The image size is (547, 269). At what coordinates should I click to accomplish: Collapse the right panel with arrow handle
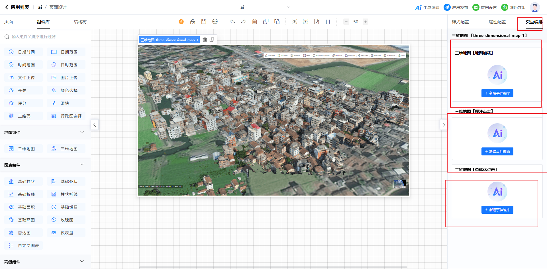pyautogui.click(x=444, y=125)
